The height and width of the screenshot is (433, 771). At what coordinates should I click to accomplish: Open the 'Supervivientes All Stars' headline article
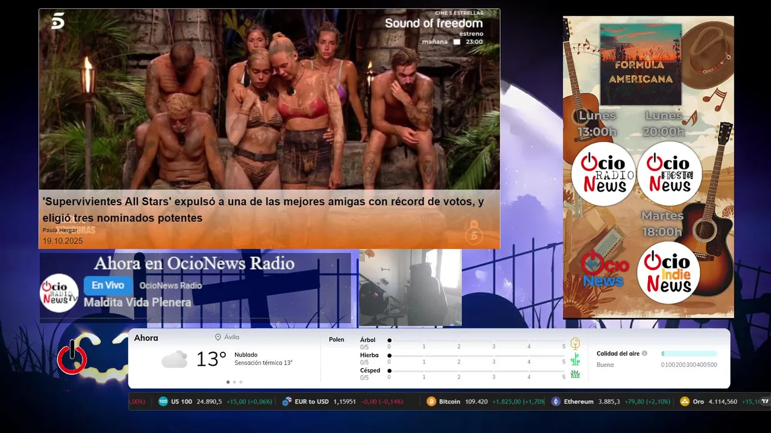coord(263,210)
